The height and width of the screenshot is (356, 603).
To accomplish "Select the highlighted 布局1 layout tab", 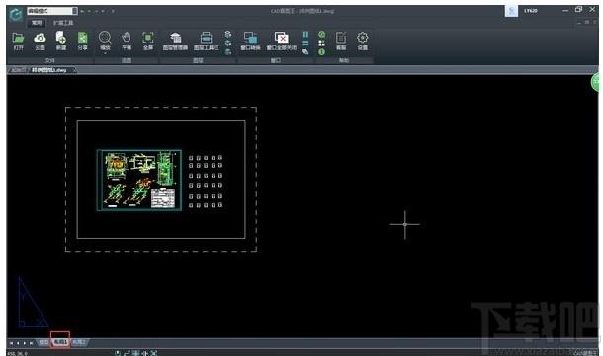I will click(60, 342).
